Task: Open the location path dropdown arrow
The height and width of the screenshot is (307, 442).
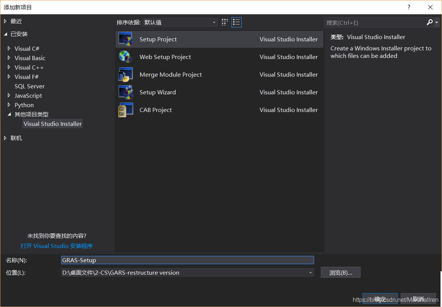Action: (x=310, y=272)
